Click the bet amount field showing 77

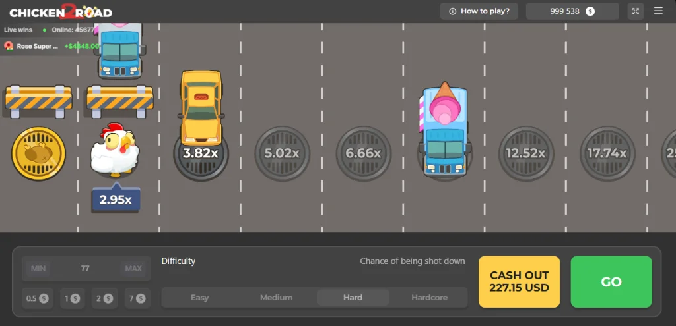(85, 269)
